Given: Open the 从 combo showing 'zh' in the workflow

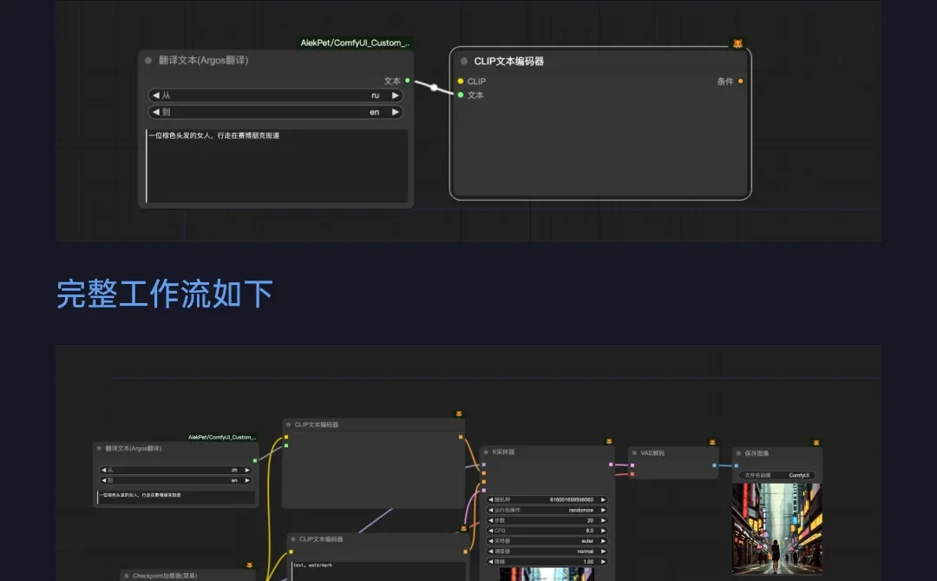Looking at the screenshot, I should 175,470.
